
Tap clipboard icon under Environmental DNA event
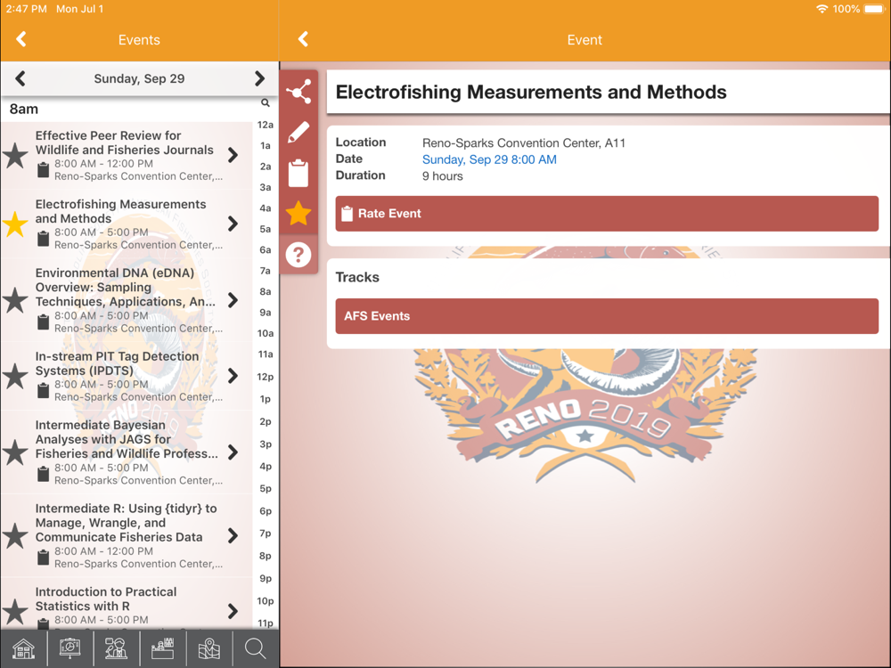point(43,322)
